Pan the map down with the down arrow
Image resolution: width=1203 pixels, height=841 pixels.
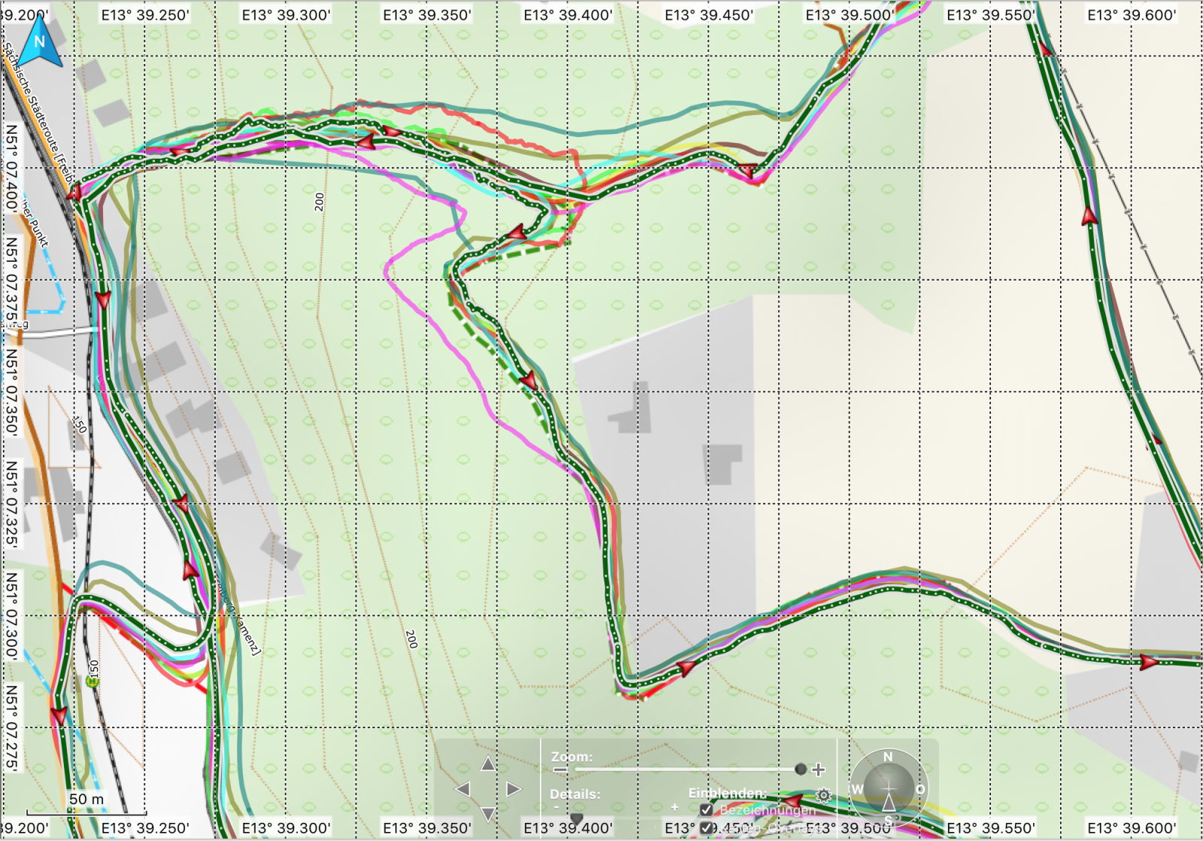[x=488, y=814]
